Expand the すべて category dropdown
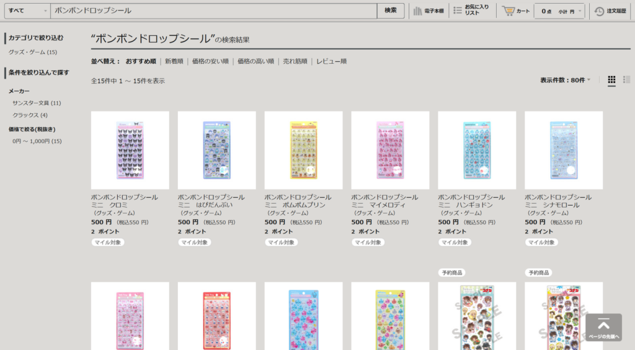The width and height of the screenshot is (635, 350). (x=27, y=11)
